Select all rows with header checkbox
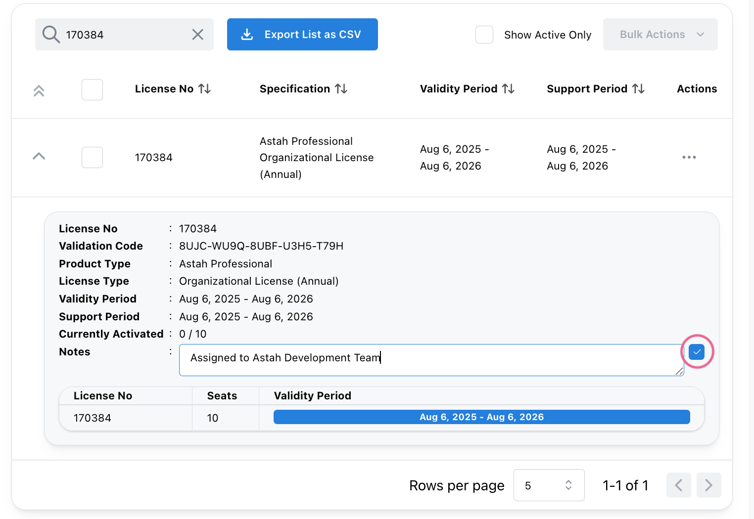This screenshot has height=519, width=754. pyautogui.click(x=92, y=89)
